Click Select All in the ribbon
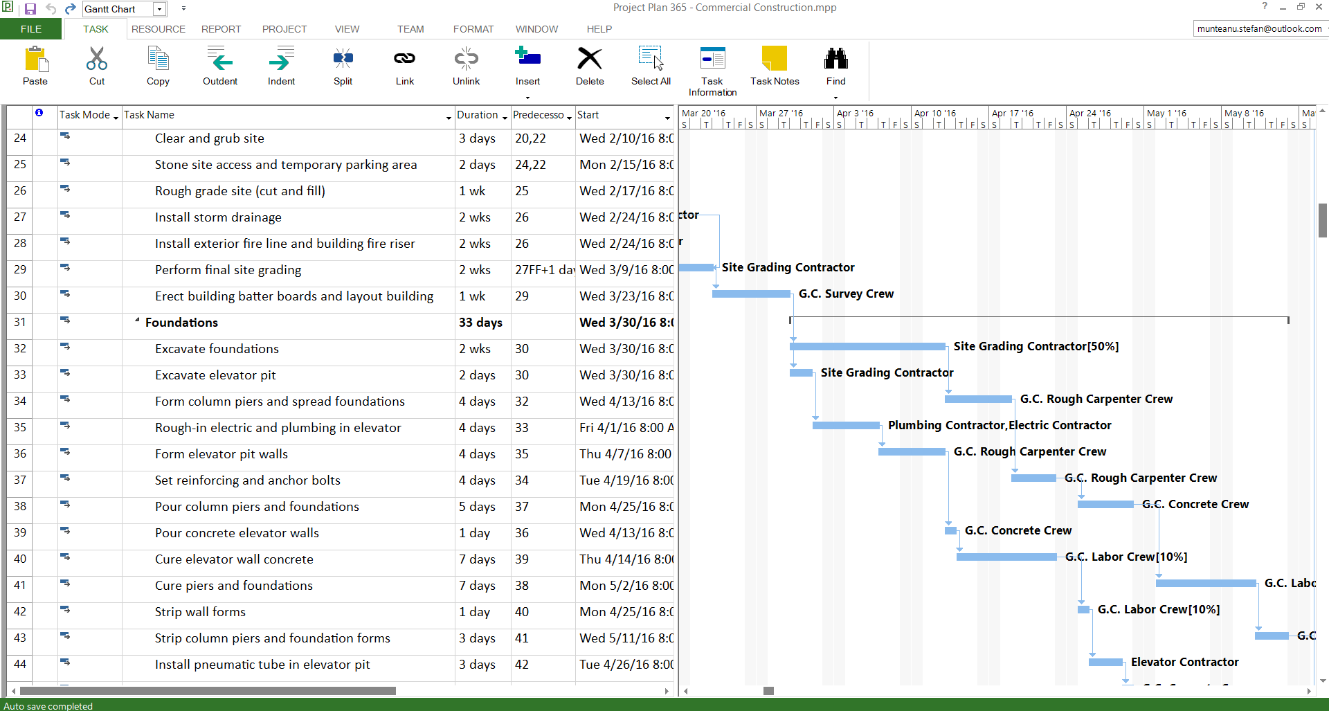This screenshot has width=1329, height=711. (650, 66)
